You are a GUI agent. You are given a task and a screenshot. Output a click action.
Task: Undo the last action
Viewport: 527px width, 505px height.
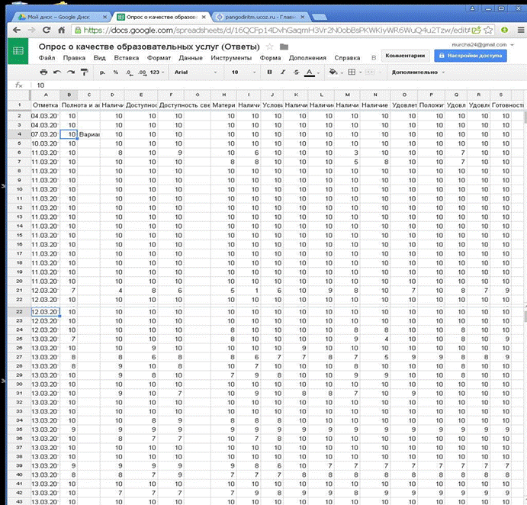(x=57, y=72)
